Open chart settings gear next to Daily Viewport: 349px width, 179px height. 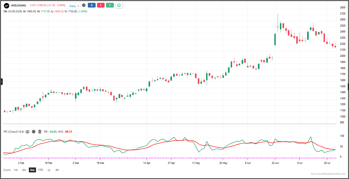[x=84, y=5]
